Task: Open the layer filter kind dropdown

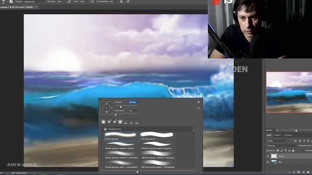Action: (x=277, y=141)
